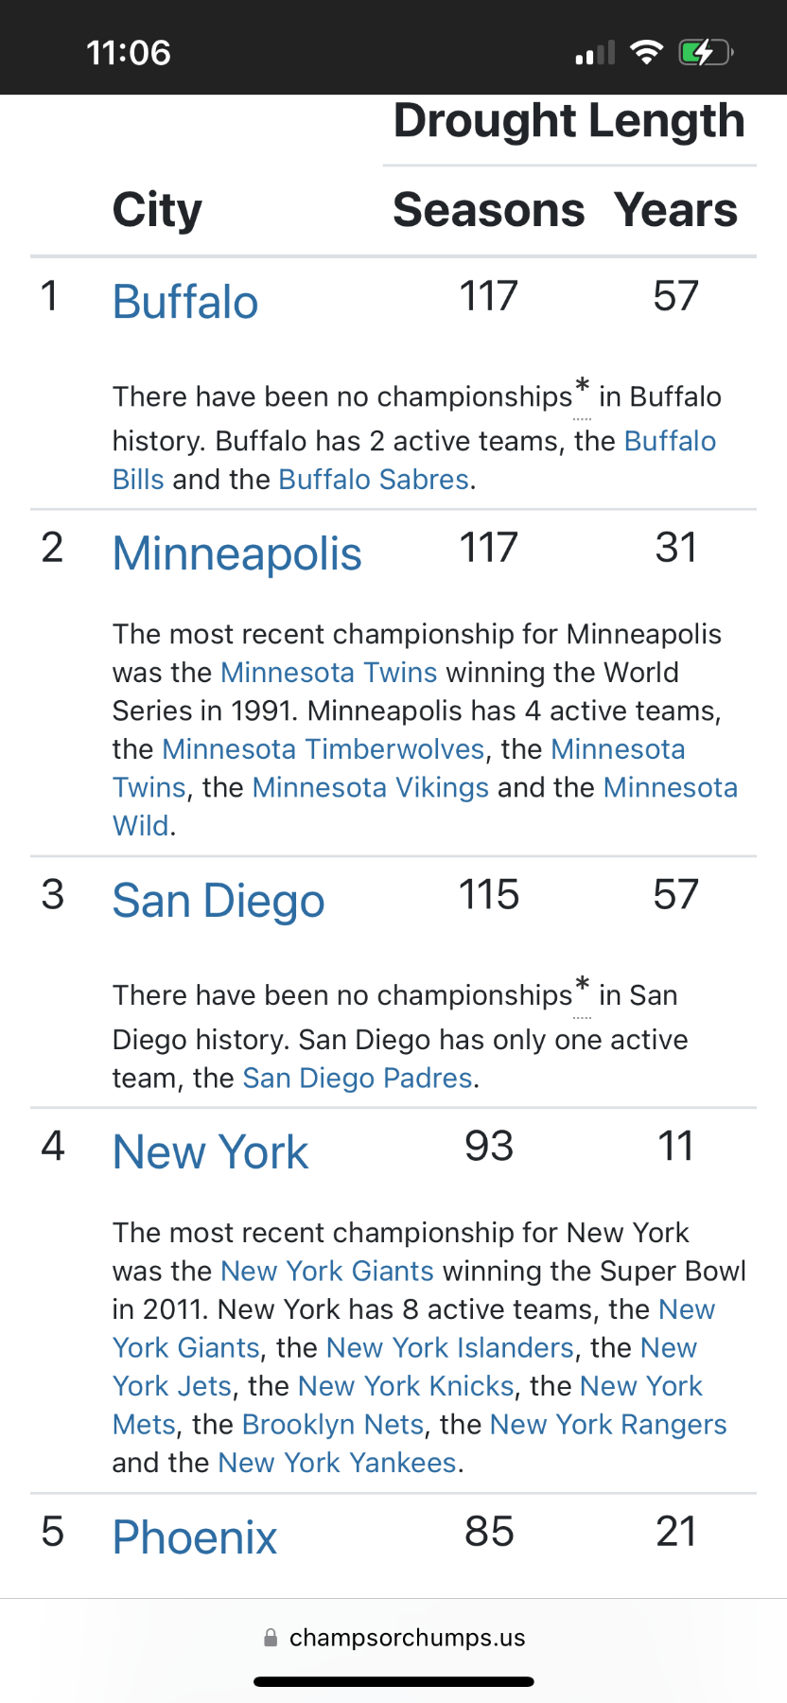
Task: Open the New York Yankees link
Action: pyautogui.click(x=338, y=1463)
